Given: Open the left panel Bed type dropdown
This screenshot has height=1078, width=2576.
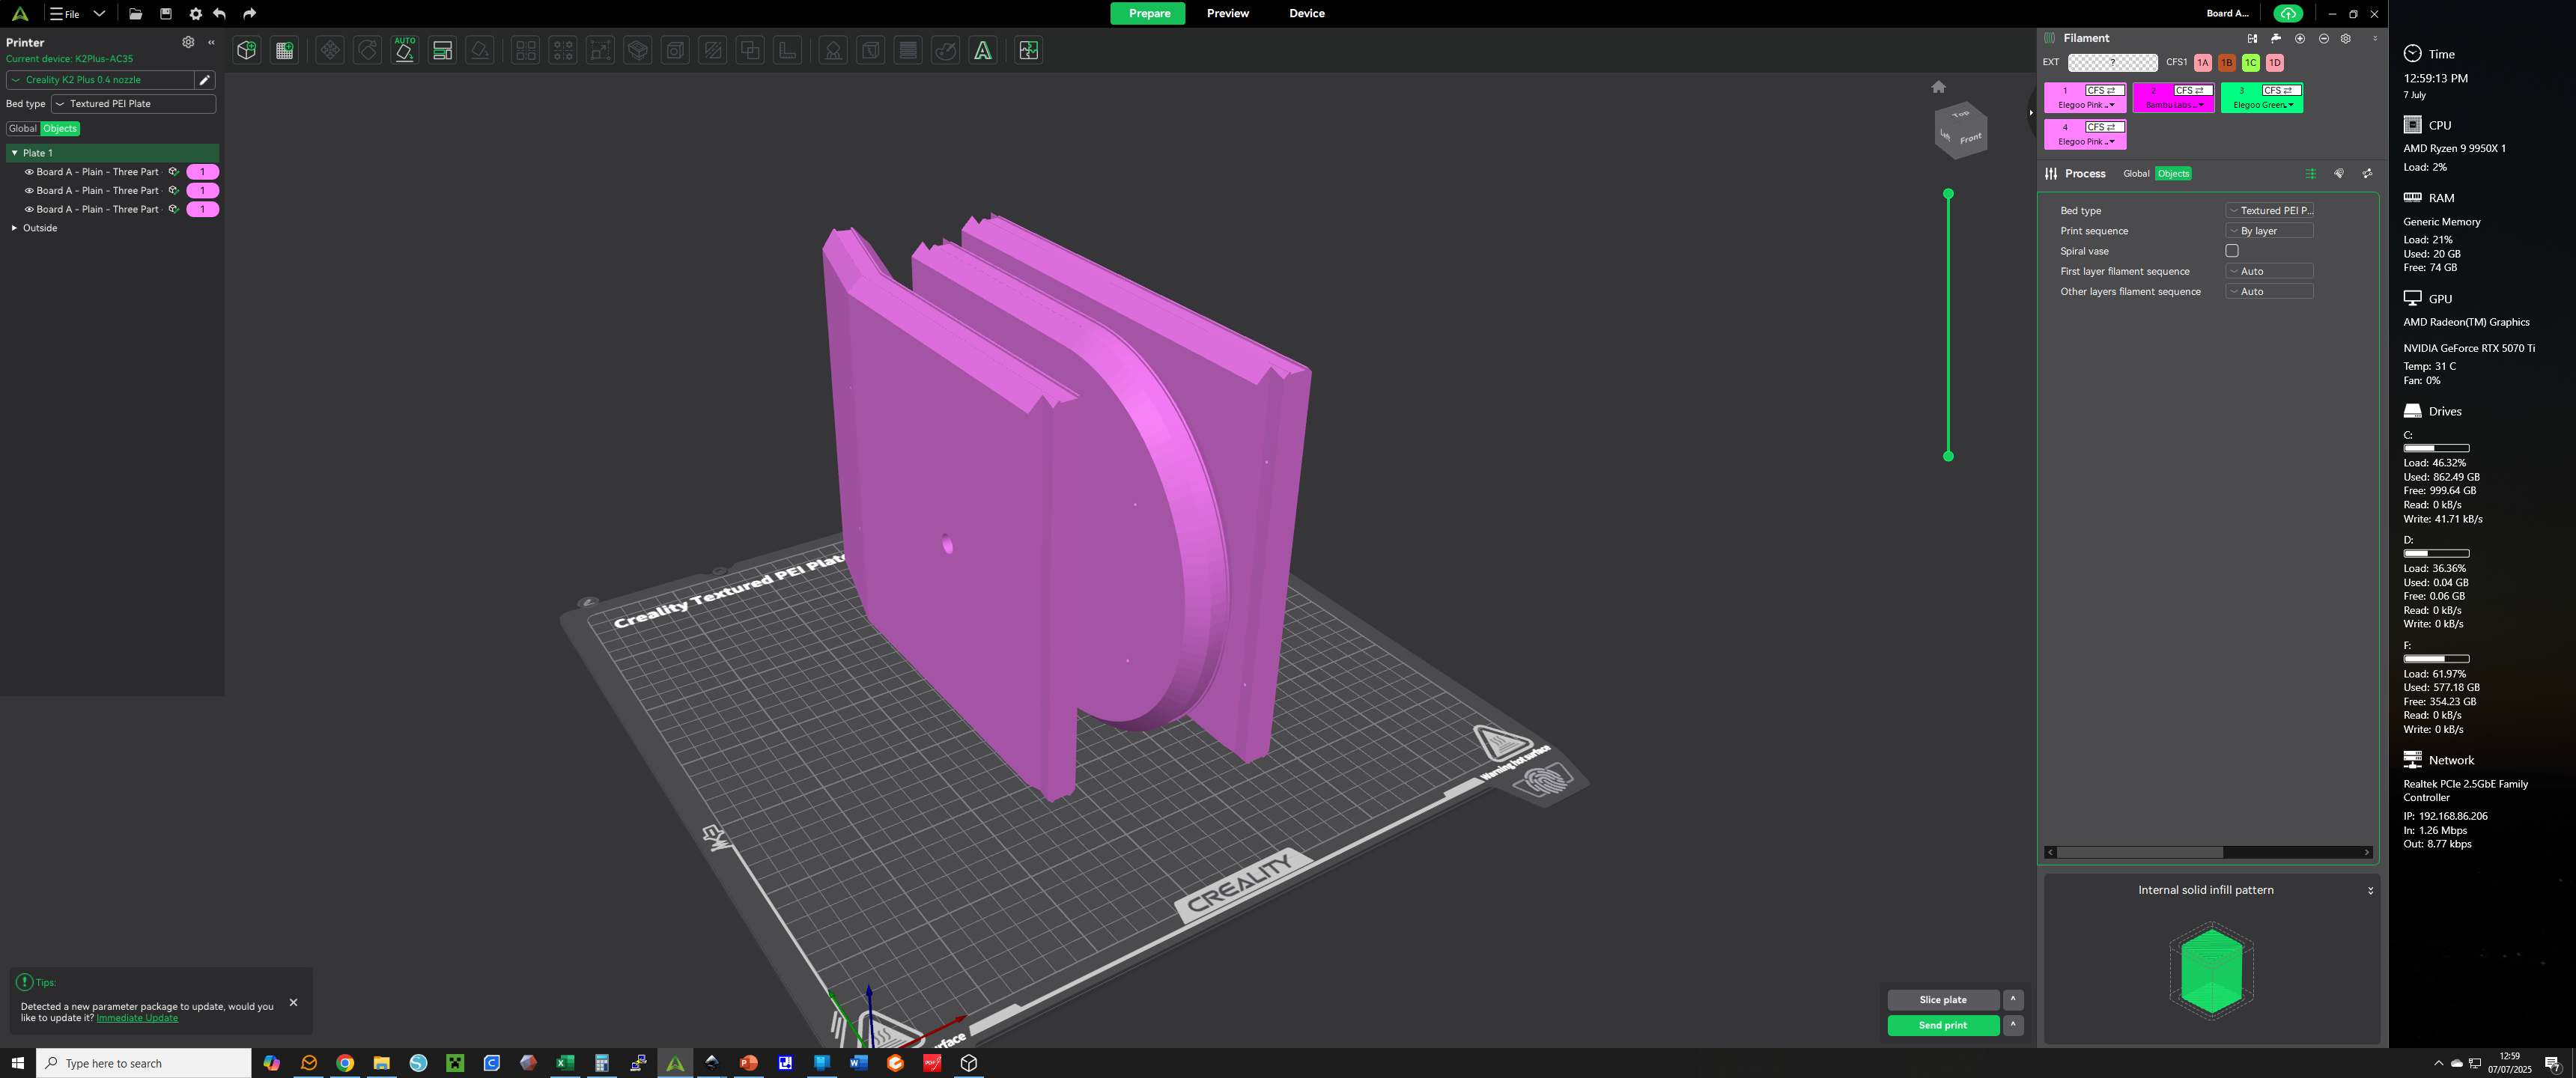Looking at the screenshot, I should 133,104.
